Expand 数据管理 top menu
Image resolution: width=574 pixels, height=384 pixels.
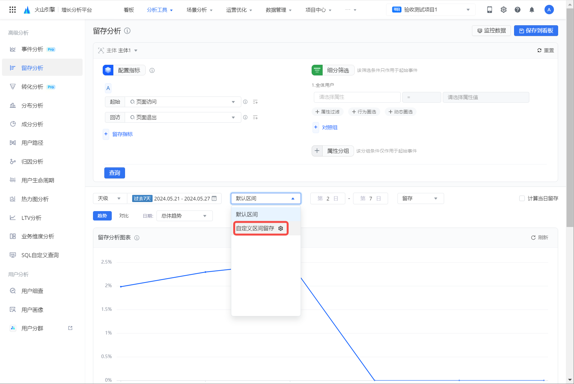click(279, 10)
